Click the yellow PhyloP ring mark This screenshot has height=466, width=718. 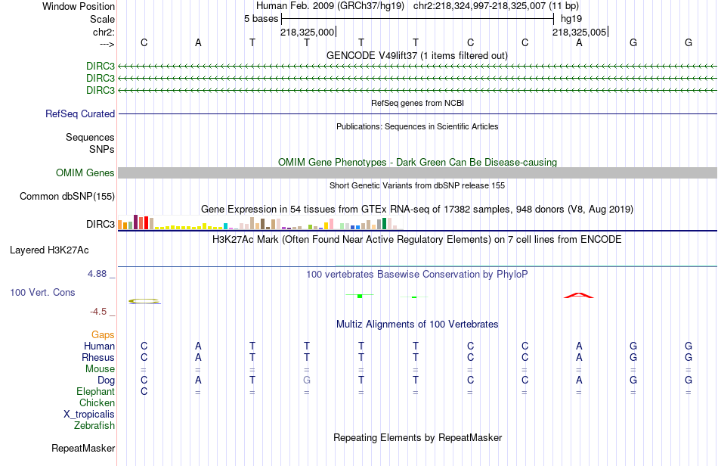coord(144,301)
